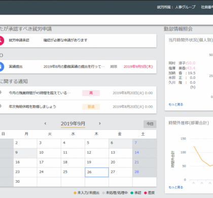Click timestamp 2019年8月20日(火) 0:00 of 高 notification

(133, 93)
